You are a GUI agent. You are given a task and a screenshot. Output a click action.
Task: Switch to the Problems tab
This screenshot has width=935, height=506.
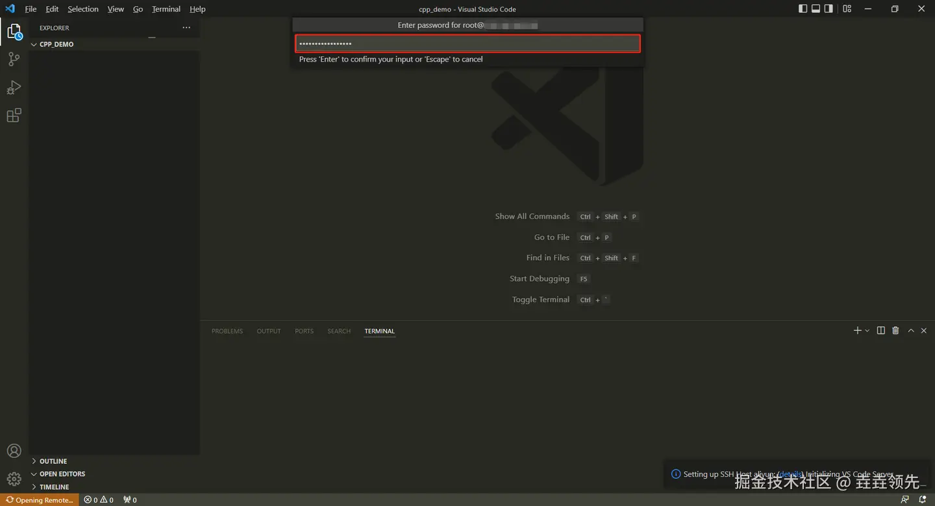coord(227,331)
